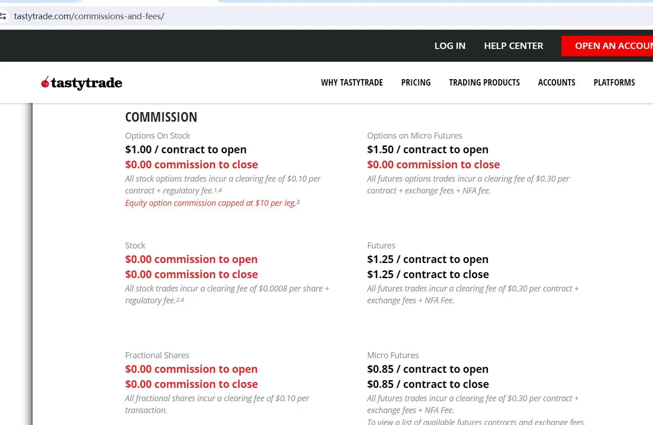Click the site info icon in address bar

click(4, 16)
